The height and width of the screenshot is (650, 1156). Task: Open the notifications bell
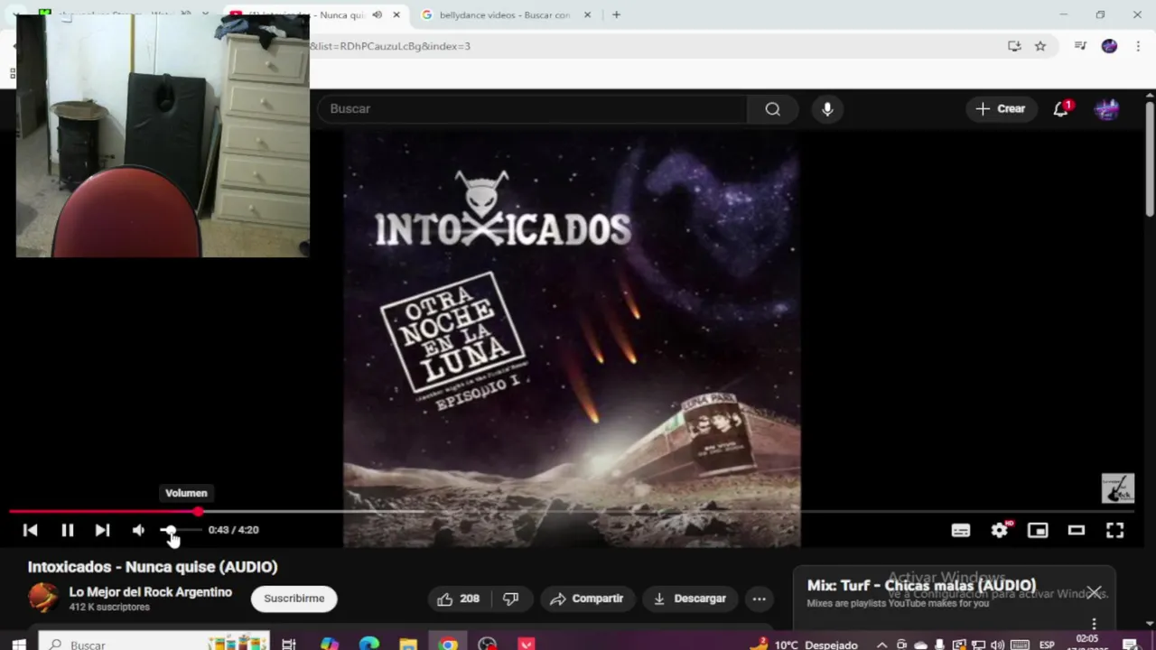point(1061,109)
